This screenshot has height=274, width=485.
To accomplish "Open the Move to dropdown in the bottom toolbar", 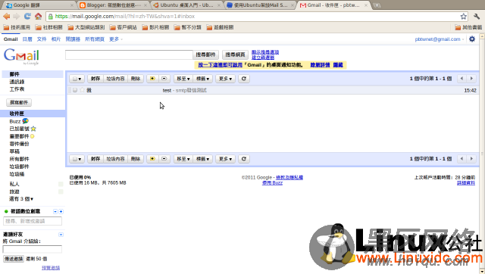I will 183,159.
